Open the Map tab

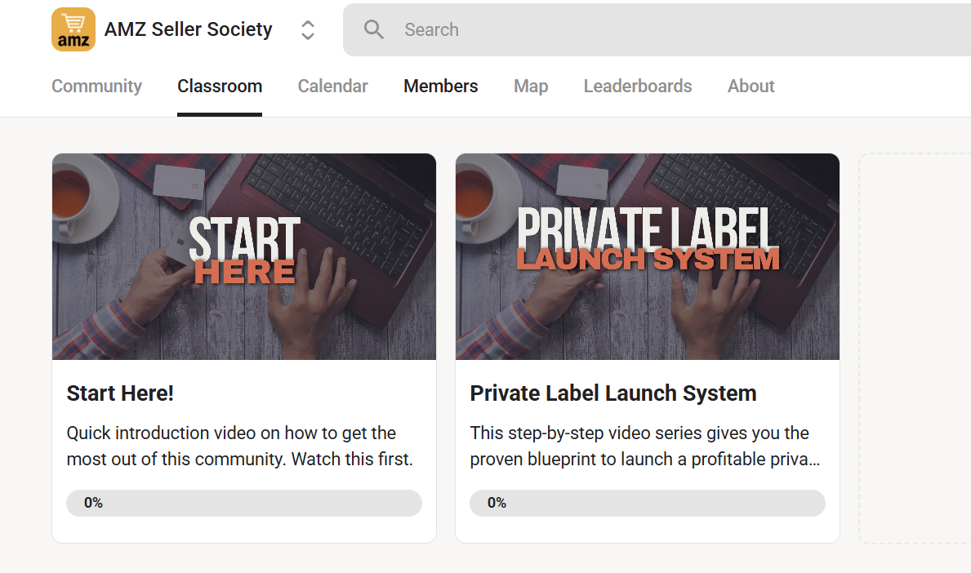(531, 86)
